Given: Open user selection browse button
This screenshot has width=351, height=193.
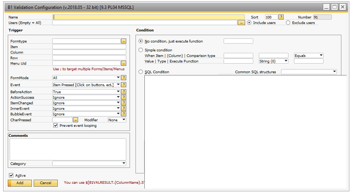Looking at the screenshot, I should [241, 23].
